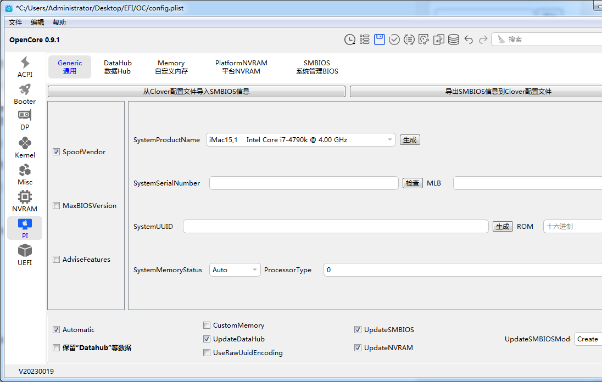Image resolution: width=602 pixels, height=382 pixels.
Task: Enable the MaxBIOSVersion checkbox
Action: click(x=56, y=206)
